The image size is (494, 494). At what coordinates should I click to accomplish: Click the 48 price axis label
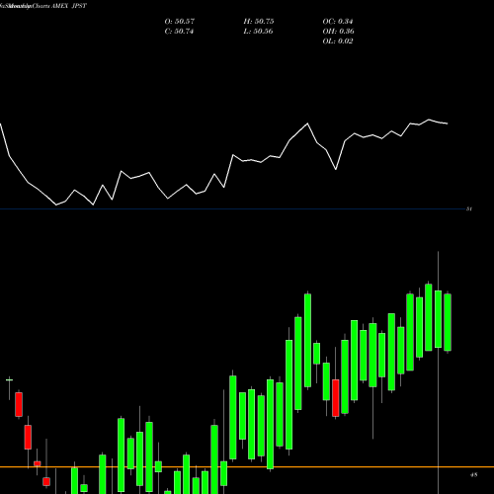[474, 475]
